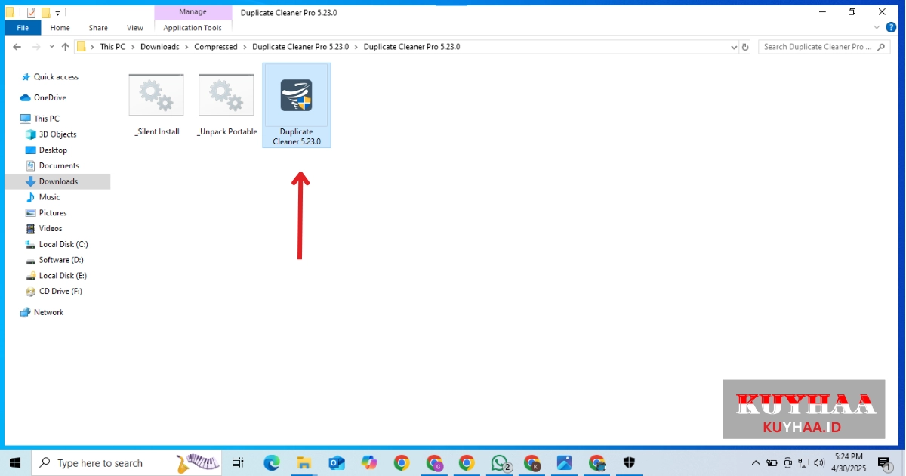Click the Help question mark icon
Image resolution: width=906 pixels, height=476 pixels.
click(x=891, y=28)
